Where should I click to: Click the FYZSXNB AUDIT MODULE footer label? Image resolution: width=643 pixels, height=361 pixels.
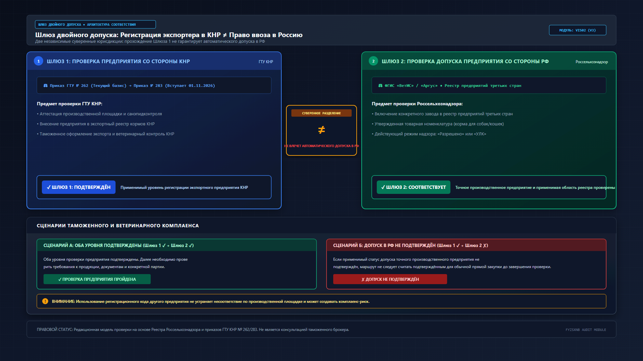point(586,330)
